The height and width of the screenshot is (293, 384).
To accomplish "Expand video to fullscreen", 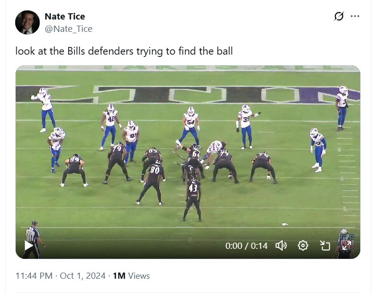I will click(x=347, y=245).
